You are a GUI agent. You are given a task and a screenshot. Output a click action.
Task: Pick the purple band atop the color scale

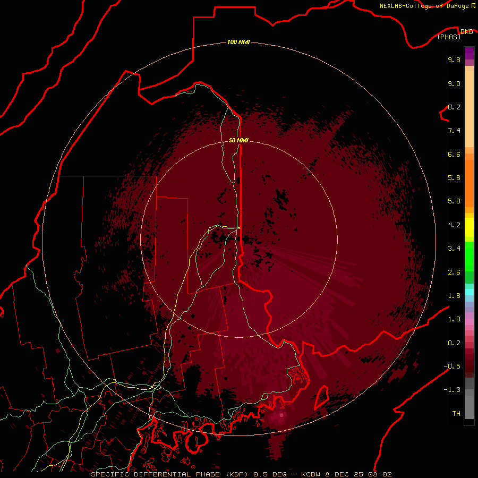click(x=469, y=53)
